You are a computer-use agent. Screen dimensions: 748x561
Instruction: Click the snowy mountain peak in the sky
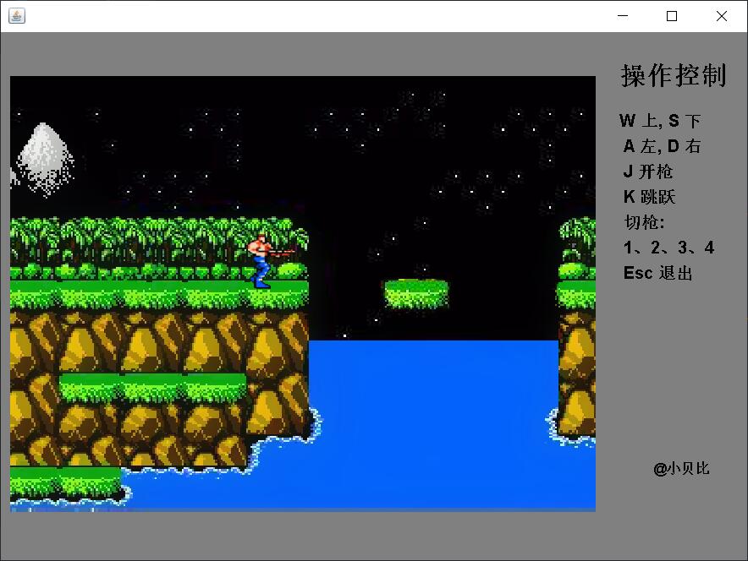(44, 159)
